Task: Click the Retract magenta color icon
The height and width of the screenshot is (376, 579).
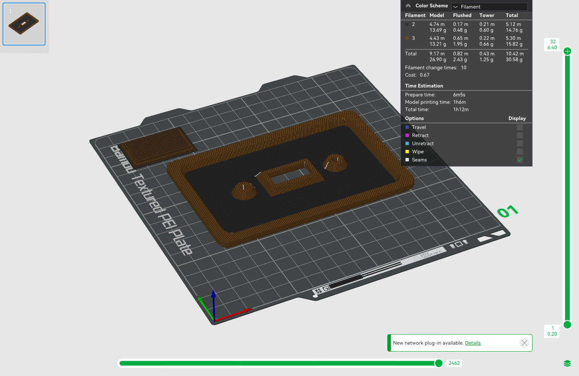Action: [x=407, y=136]
